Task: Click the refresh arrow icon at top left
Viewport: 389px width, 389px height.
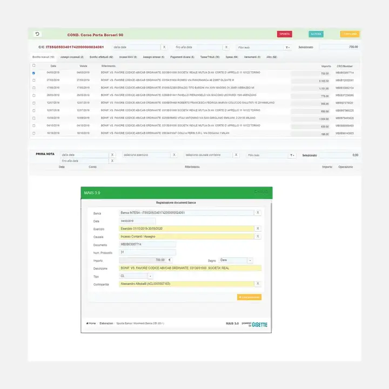Action: [37, 34]
